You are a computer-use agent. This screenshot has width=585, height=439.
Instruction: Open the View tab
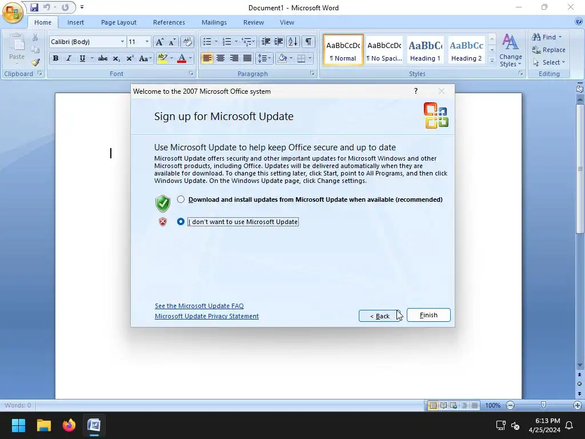coord(287,22)
